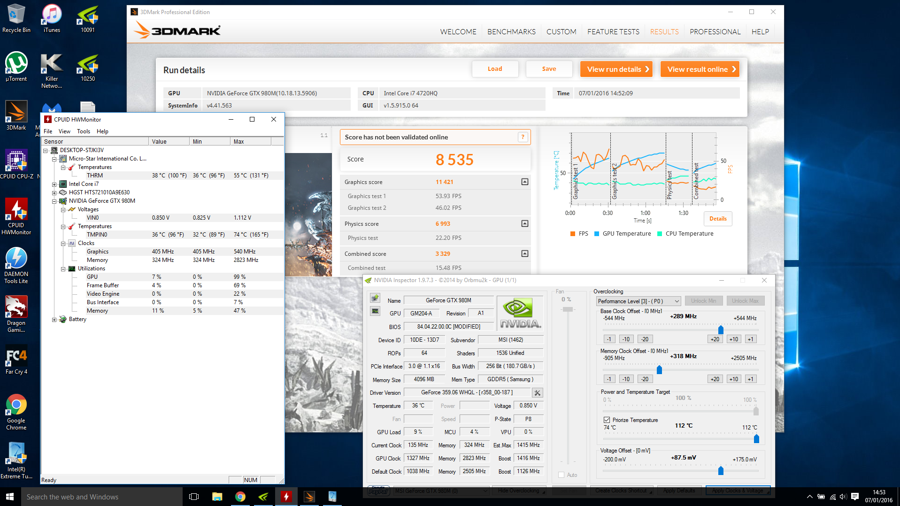
Task: Click the +20 Base Clock Offset stepper
Action: (715, 339)
